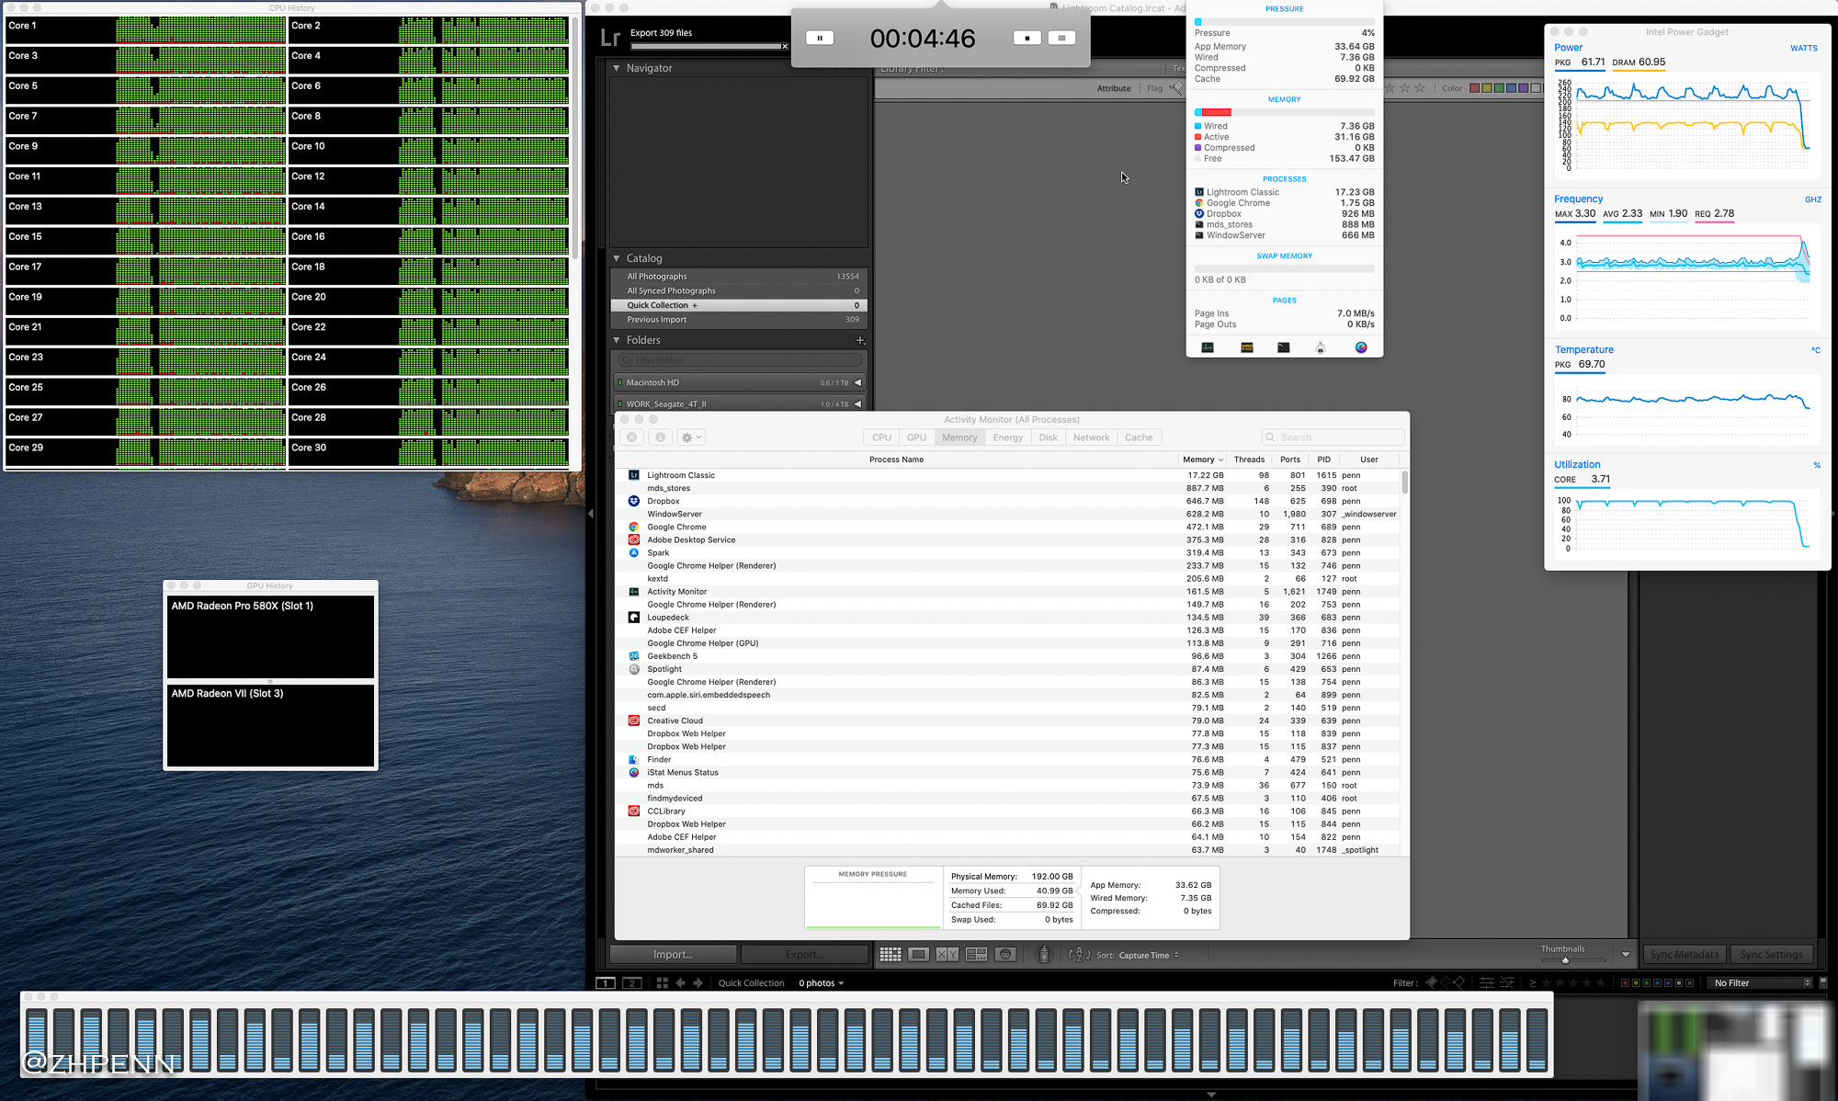This screenshot has height=1101, width=1838.
Task: Inspect process info in Activity Monitor
Action: click(660, 437)
